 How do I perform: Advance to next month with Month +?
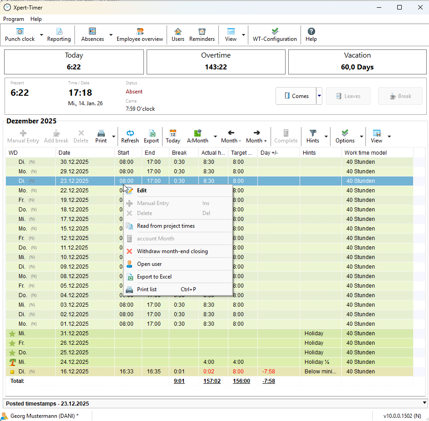tap(256, 136)
